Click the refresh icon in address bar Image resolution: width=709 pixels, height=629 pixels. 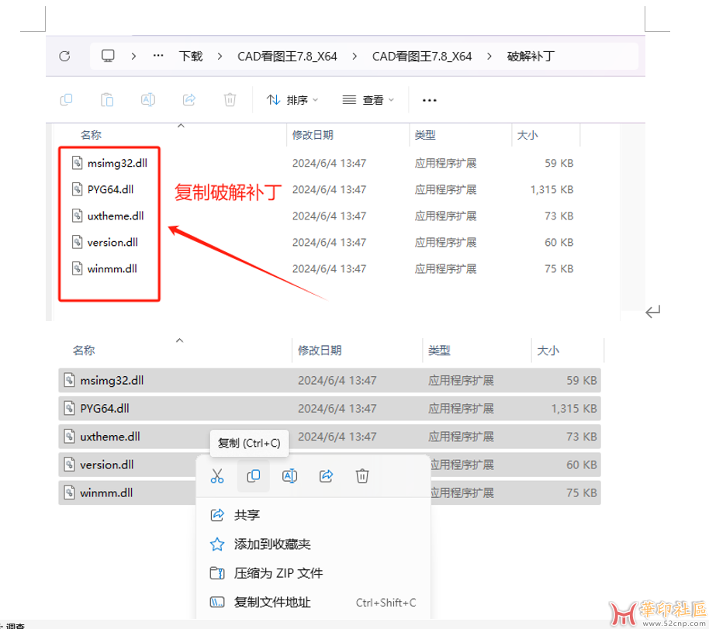(64, 56)
